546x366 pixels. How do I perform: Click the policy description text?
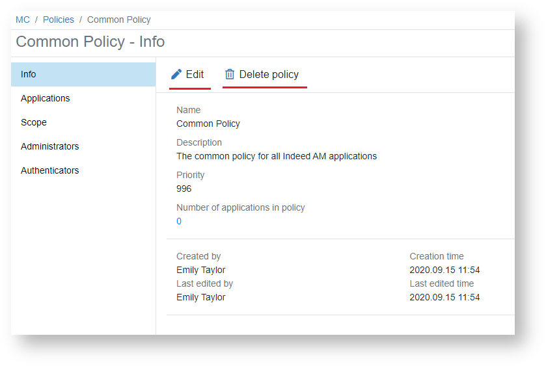pyautogui.click(x=277, y=156)
